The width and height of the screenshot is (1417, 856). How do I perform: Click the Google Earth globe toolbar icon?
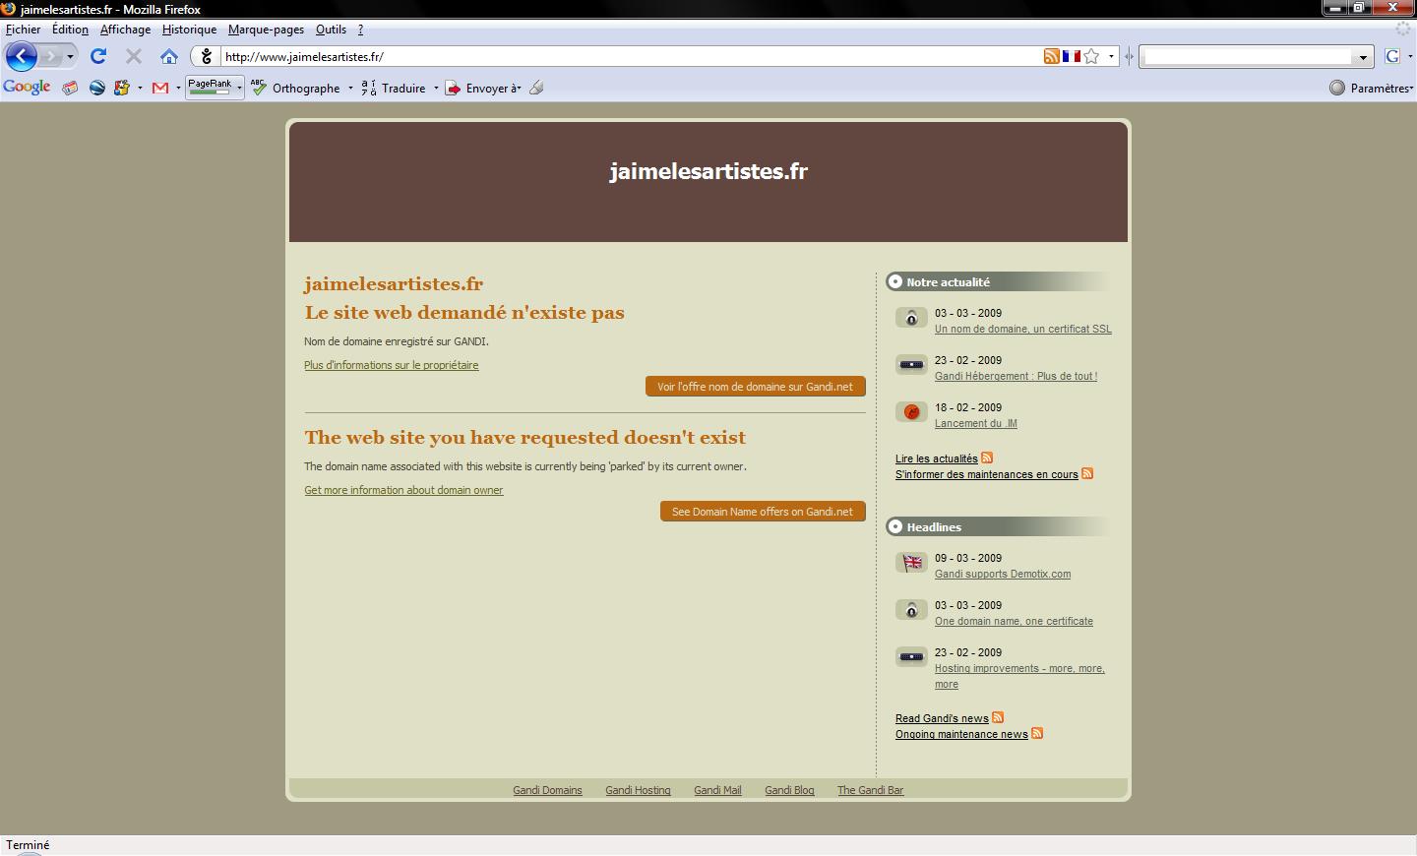point(96,88)
